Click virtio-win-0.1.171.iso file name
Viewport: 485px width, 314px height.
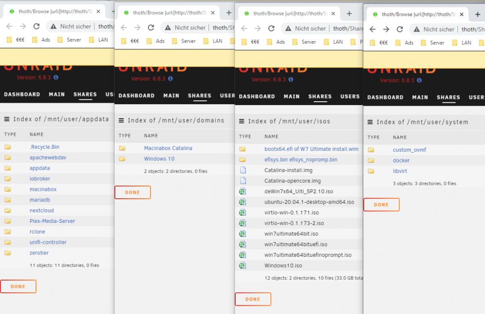[x=291, y=213]
